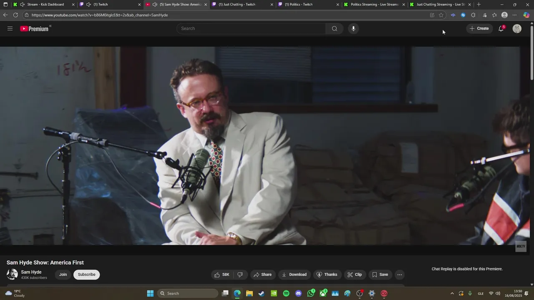Image resolution: width=534 pixels, height=300 pixels.
Task: Go back using browser back arrow
Action: [5, 15]
